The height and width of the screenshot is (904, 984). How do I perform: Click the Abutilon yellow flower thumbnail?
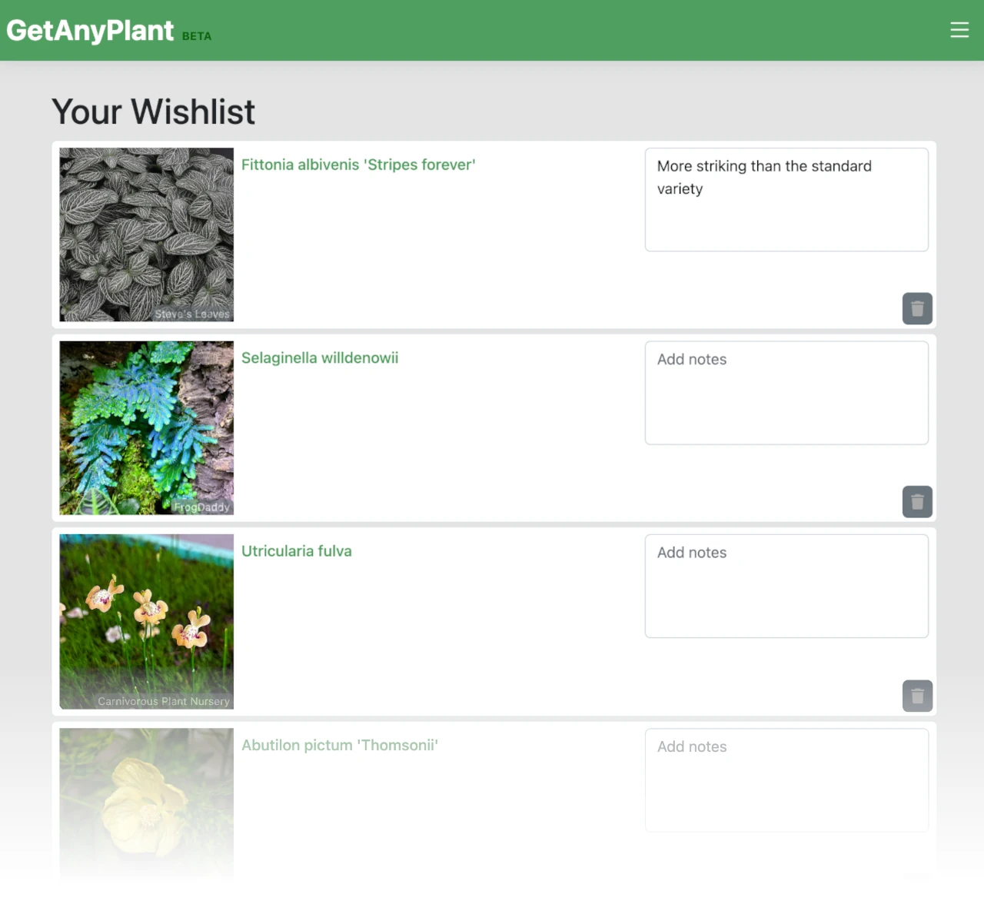click(x=146, y=803)
